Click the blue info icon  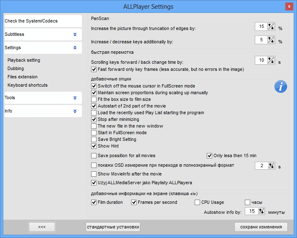(281, 87)
